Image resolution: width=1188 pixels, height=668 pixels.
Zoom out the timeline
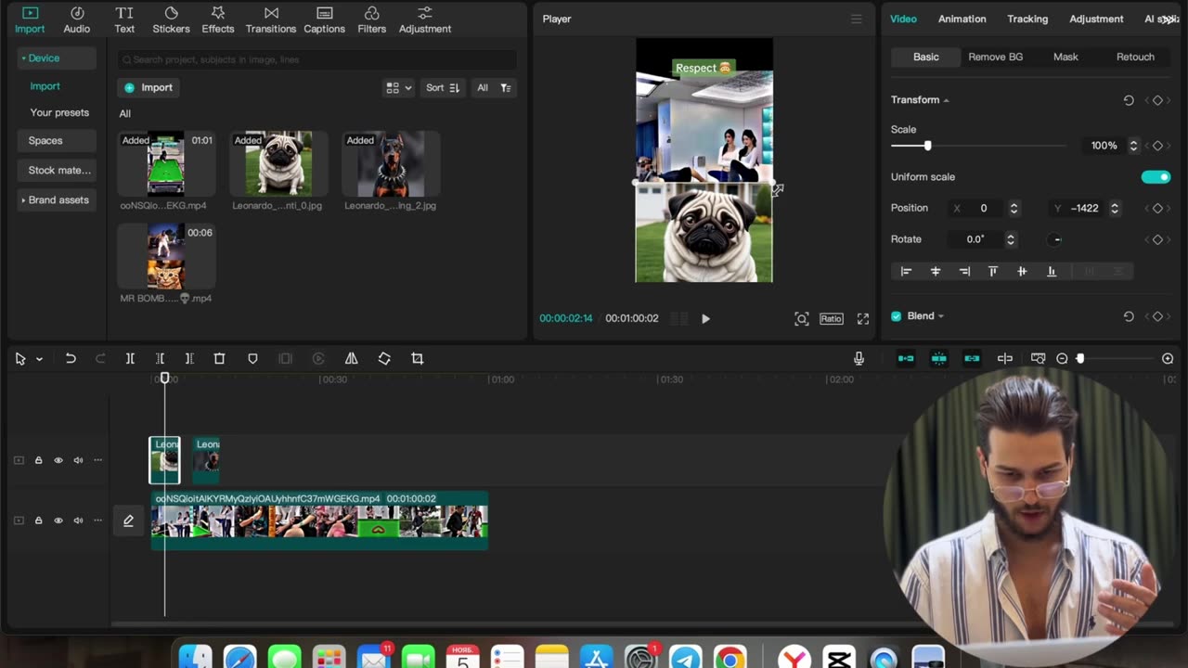pyautogui.click(x=1062, y=358)
